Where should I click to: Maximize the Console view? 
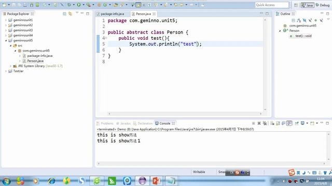click(327, 123)
